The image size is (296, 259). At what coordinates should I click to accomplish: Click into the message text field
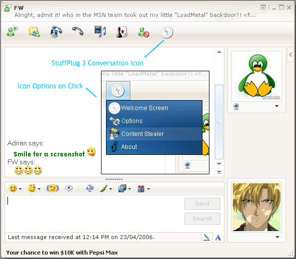95,213
